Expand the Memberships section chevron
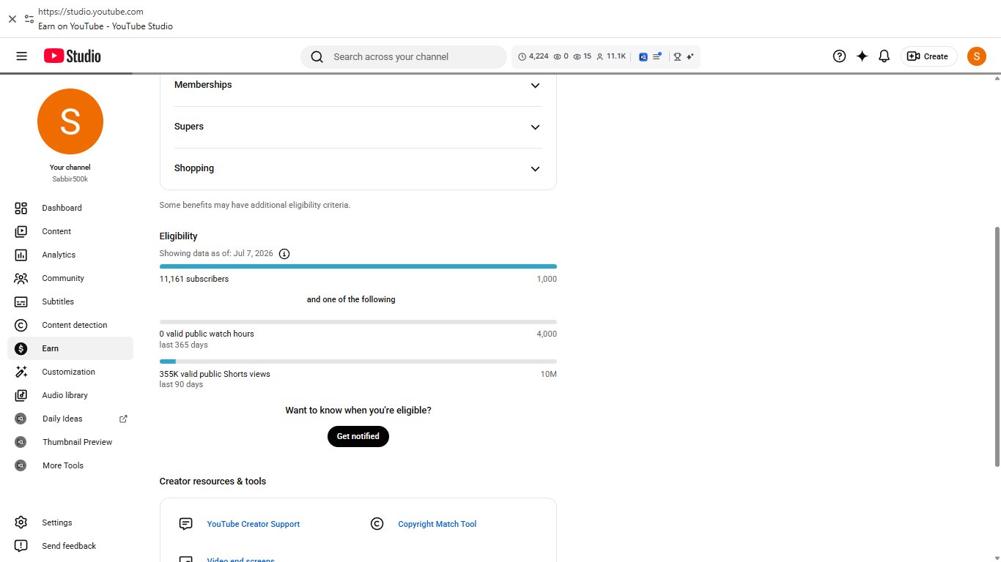Viewport: 1001px width, 562px height. [535, 86]
